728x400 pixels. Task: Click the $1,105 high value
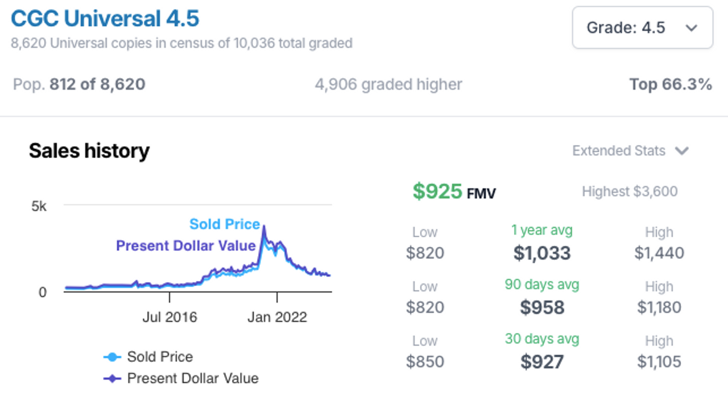(659, 362)
